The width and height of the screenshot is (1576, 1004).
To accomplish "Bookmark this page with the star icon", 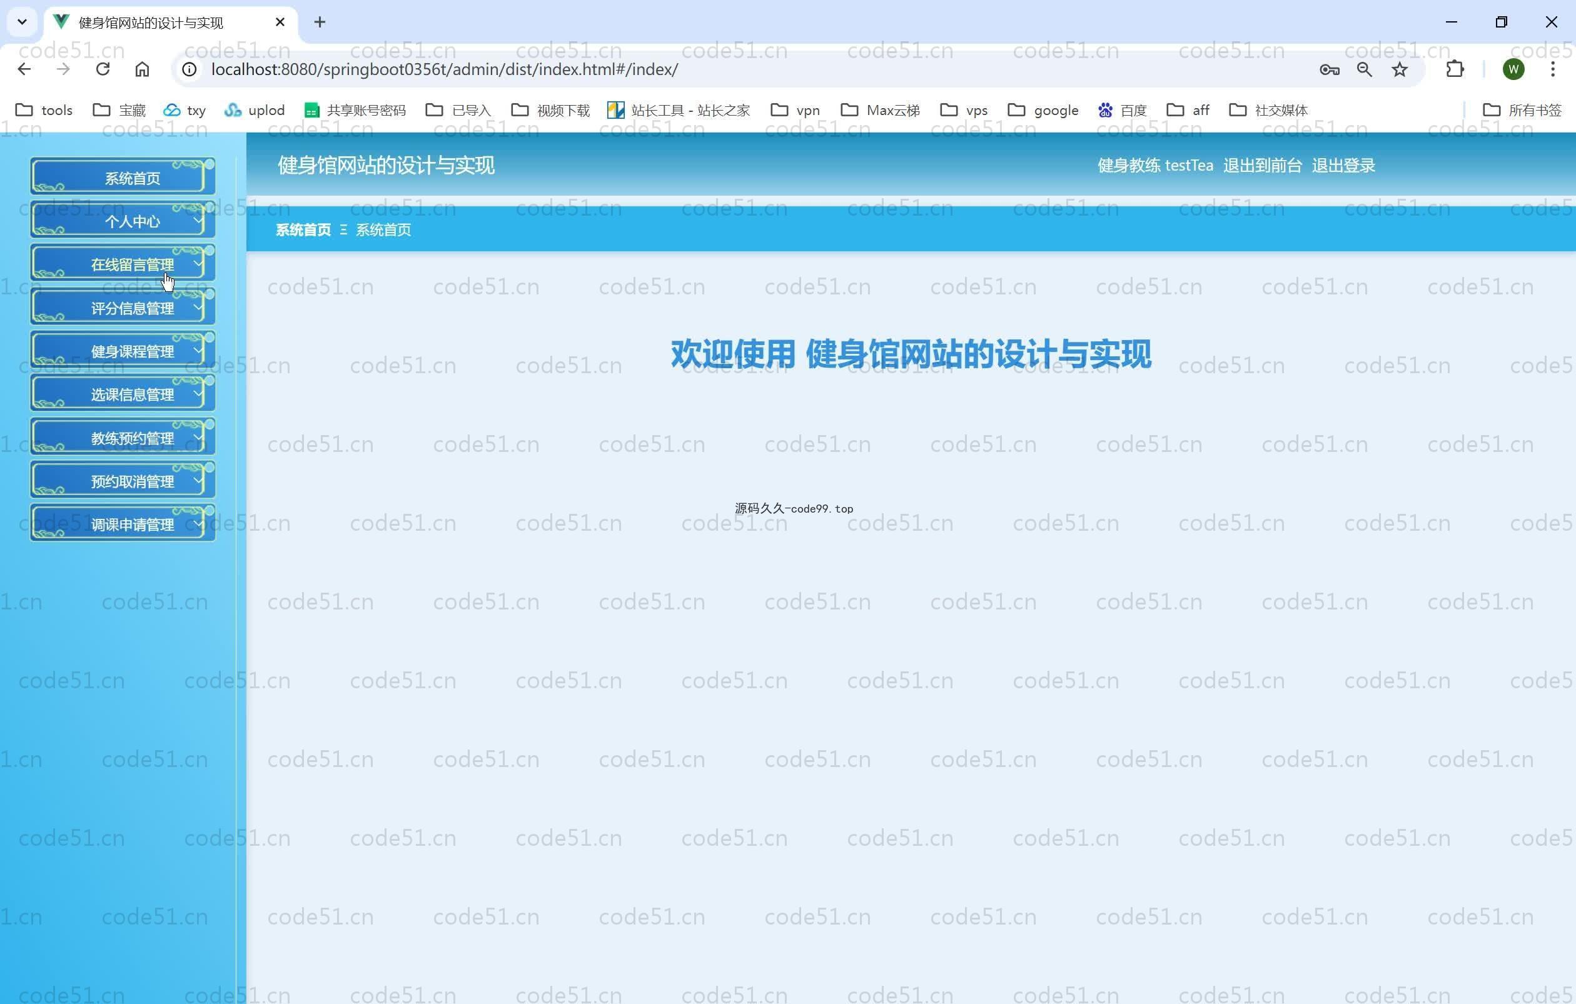I will click(x=1399, y=69).
